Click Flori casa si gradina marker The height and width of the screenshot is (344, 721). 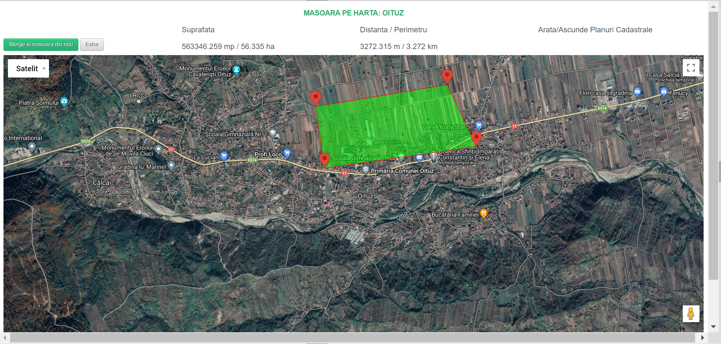(637, 92)
